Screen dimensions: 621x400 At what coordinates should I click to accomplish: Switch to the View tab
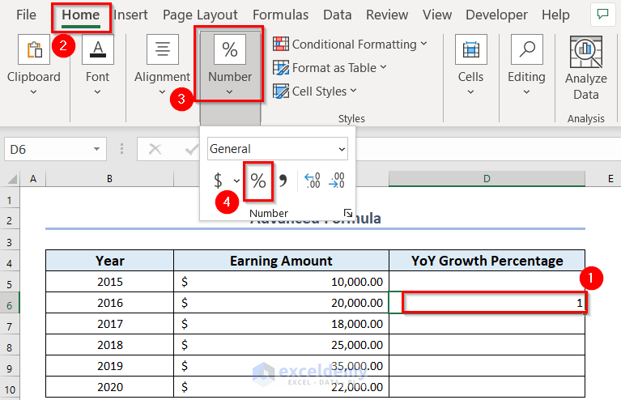(437, 15)
